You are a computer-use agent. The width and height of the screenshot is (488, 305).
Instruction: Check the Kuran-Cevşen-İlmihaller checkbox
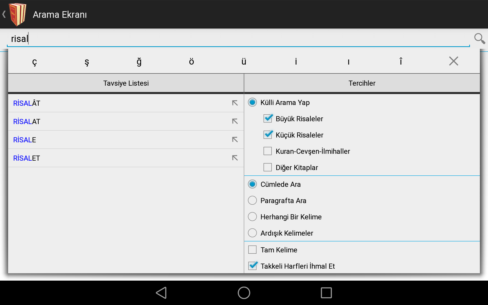pos(268,151)
